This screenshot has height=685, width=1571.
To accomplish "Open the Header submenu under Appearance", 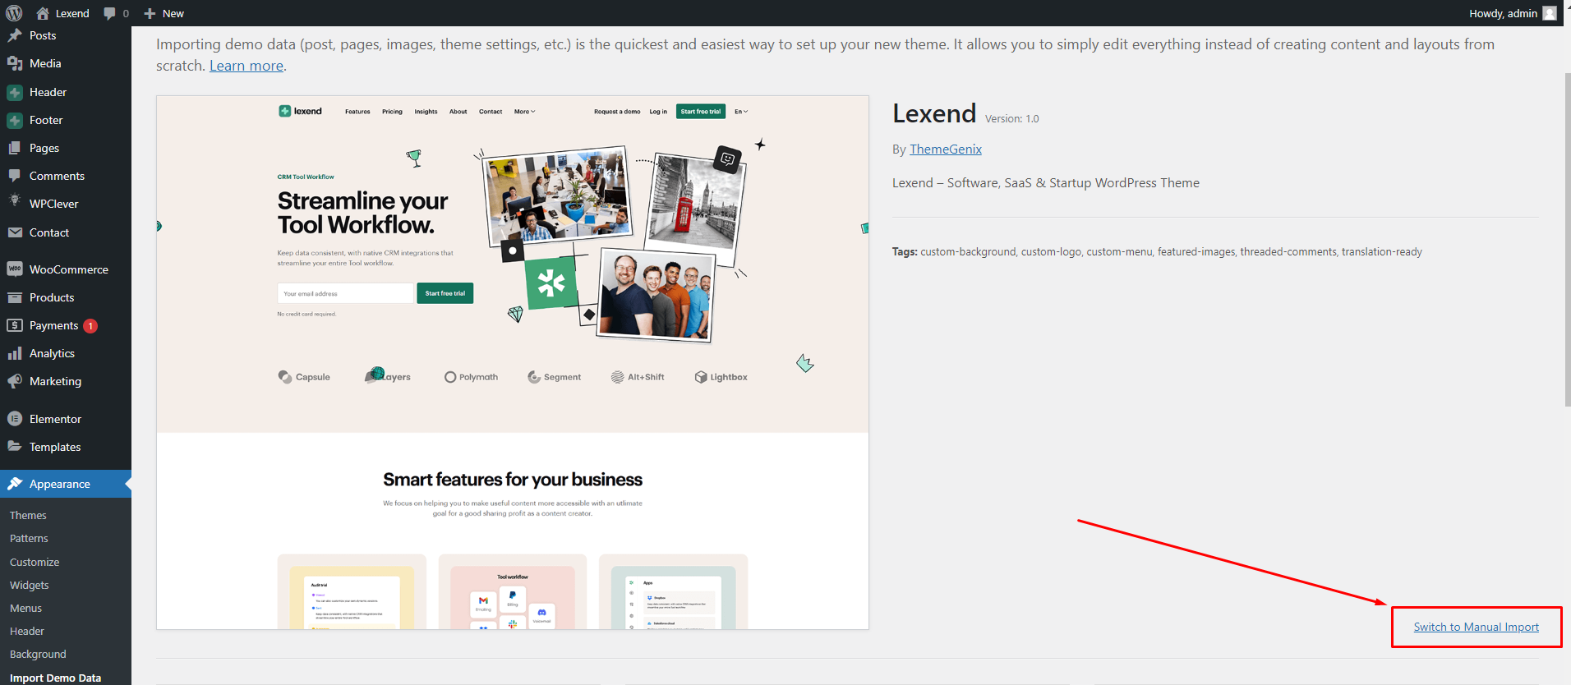I will pos(27,631).
